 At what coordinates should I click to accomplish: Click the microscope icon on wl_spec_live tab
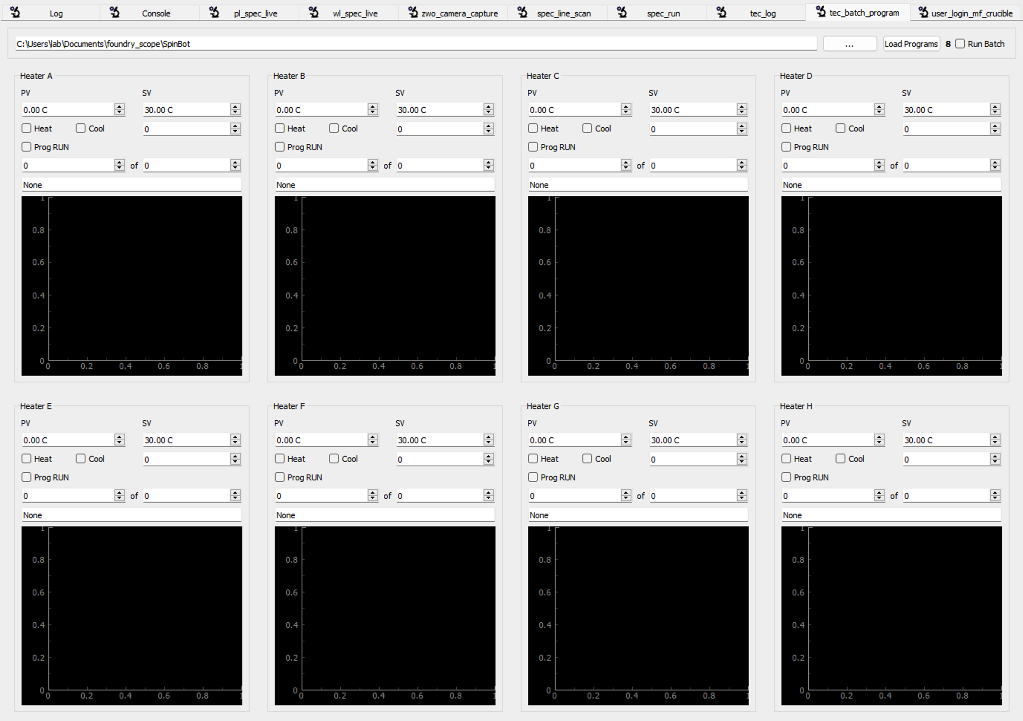point(314,13)
